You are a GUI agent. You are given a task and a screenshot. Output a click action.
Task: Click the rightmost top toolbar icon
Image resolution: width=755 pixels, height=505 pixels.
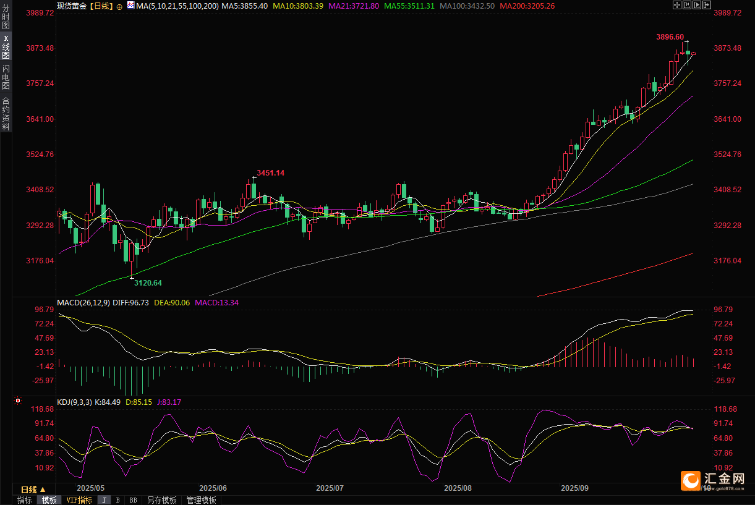point(707,6)
